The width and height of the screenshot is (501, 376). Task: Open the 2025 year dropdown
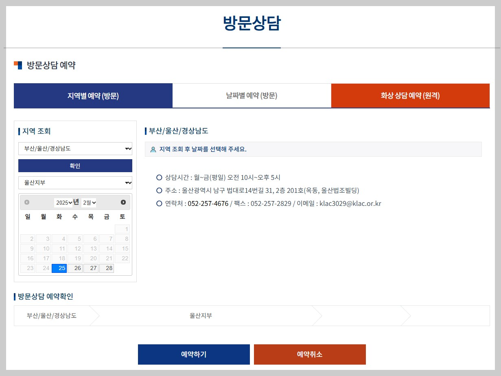tap(63, 203)
